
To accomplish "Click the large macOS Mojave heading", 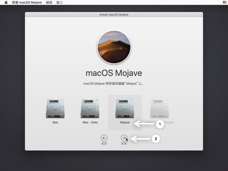I will [114, 73].
